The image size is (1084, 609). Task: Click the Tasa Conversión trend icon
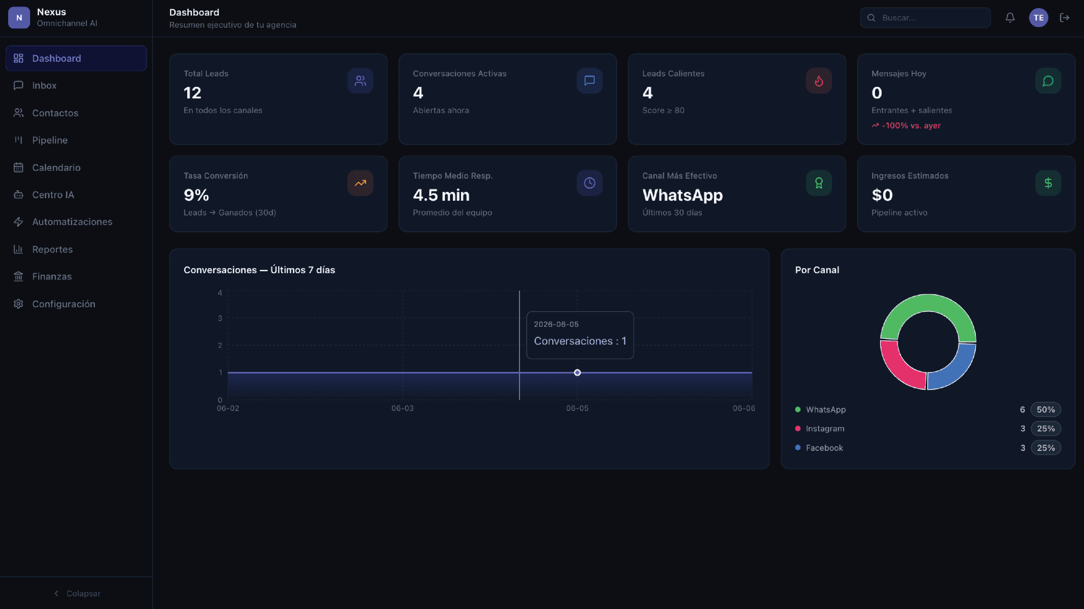(x=360, y=183)
